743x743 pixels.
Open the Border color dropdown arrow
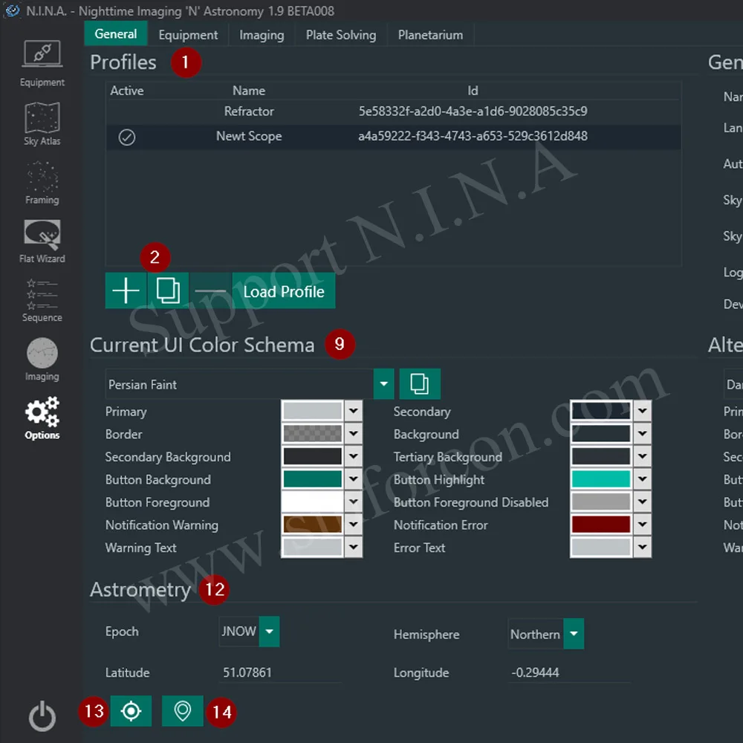[x=354, y=433]
